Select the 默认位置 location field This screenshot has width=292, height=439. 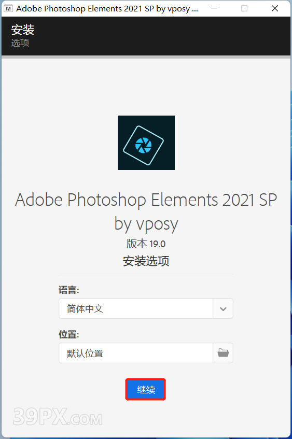tap(136, 353)
